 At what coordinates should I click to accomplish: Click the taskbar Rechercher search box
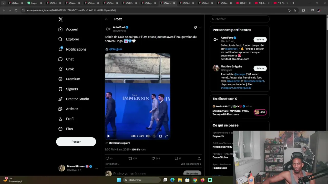tap(141, 180)
